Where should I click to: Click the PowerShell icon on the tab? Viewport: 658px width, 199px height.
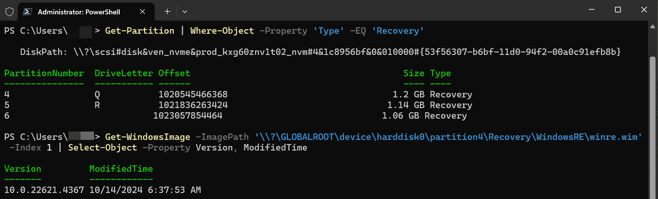27,11
